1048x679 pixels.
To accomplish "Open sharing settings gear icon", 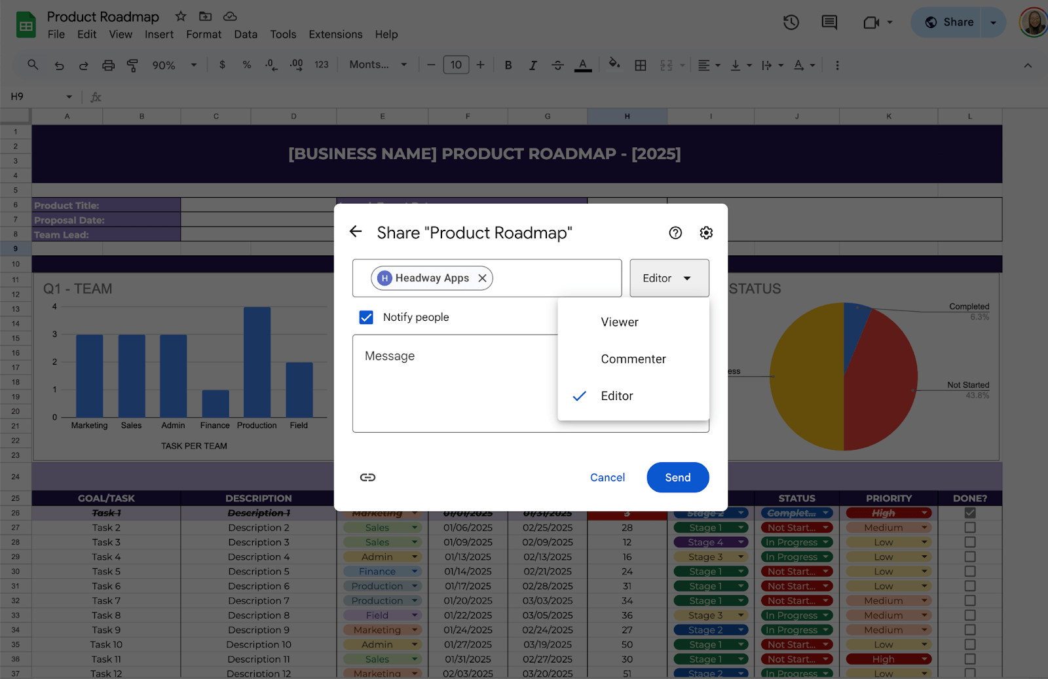I will click(x=705, y=233).
